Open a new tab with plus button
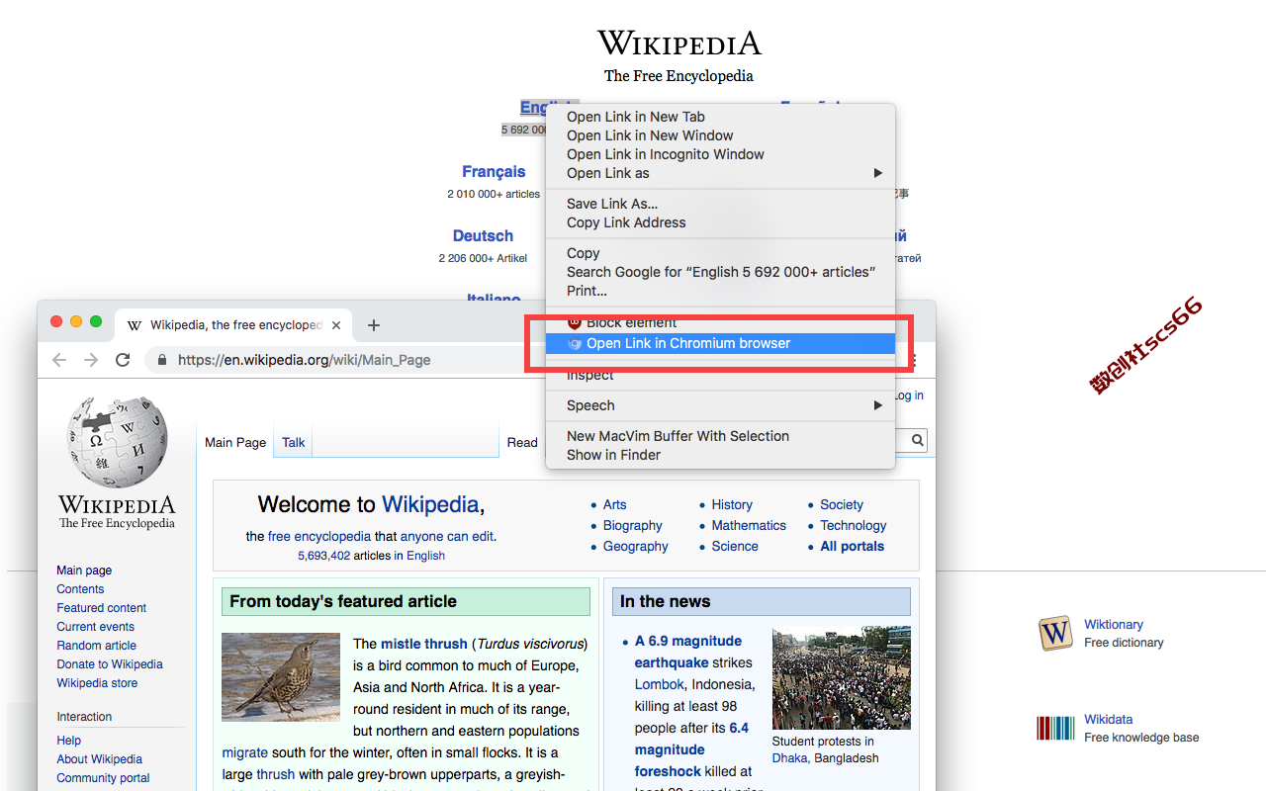The height and width of the screenshot is (791, 1266). point(373,325)
